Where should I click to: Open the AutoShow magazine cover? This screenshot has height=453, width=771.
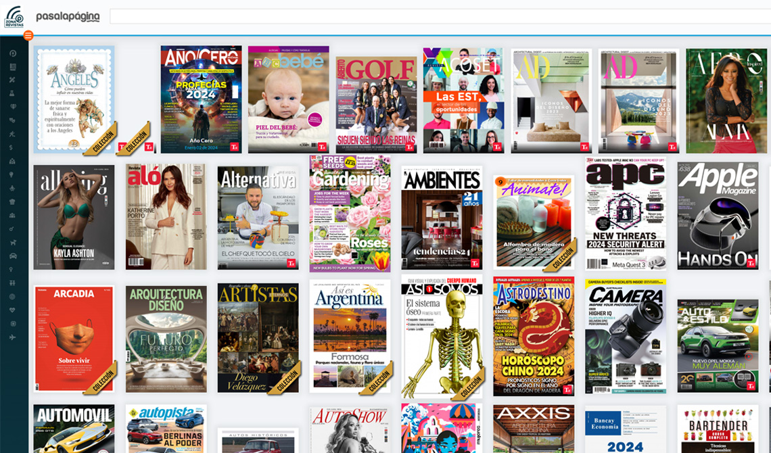pos(350,429)
